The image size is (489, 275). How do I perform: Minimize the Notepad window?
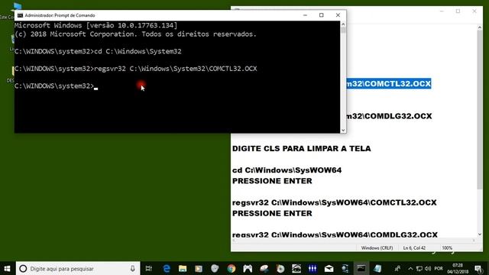[x=442, y=11]
